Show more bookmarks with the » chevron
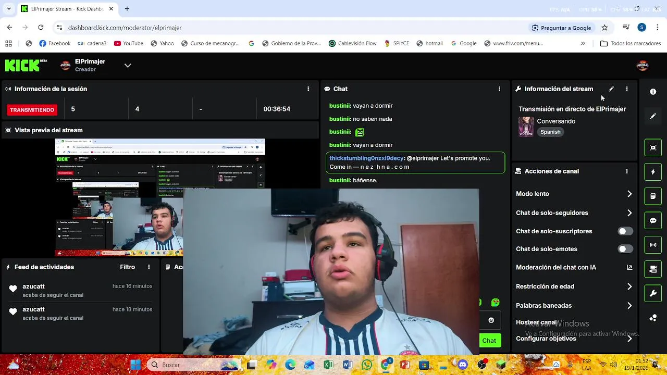Screen dimensions: 667x375 click(583, 43)
